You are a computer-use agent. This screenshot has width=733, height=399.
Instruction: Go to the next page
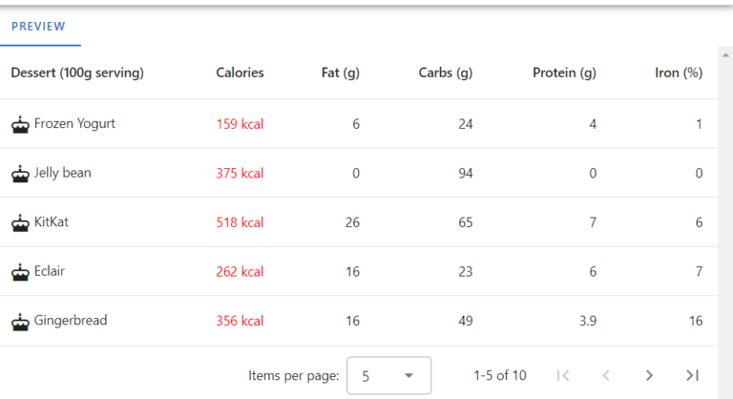pyautogui.click(x=649, y=375)
